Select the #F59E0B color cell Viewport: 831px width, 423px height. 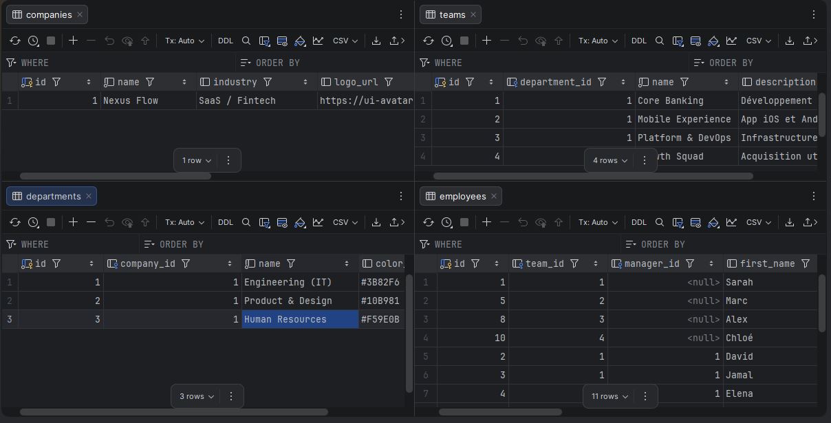pyautogui.click(x=381, y=319)
